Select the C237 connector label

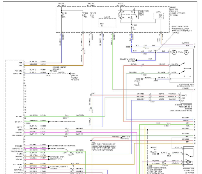152,102
